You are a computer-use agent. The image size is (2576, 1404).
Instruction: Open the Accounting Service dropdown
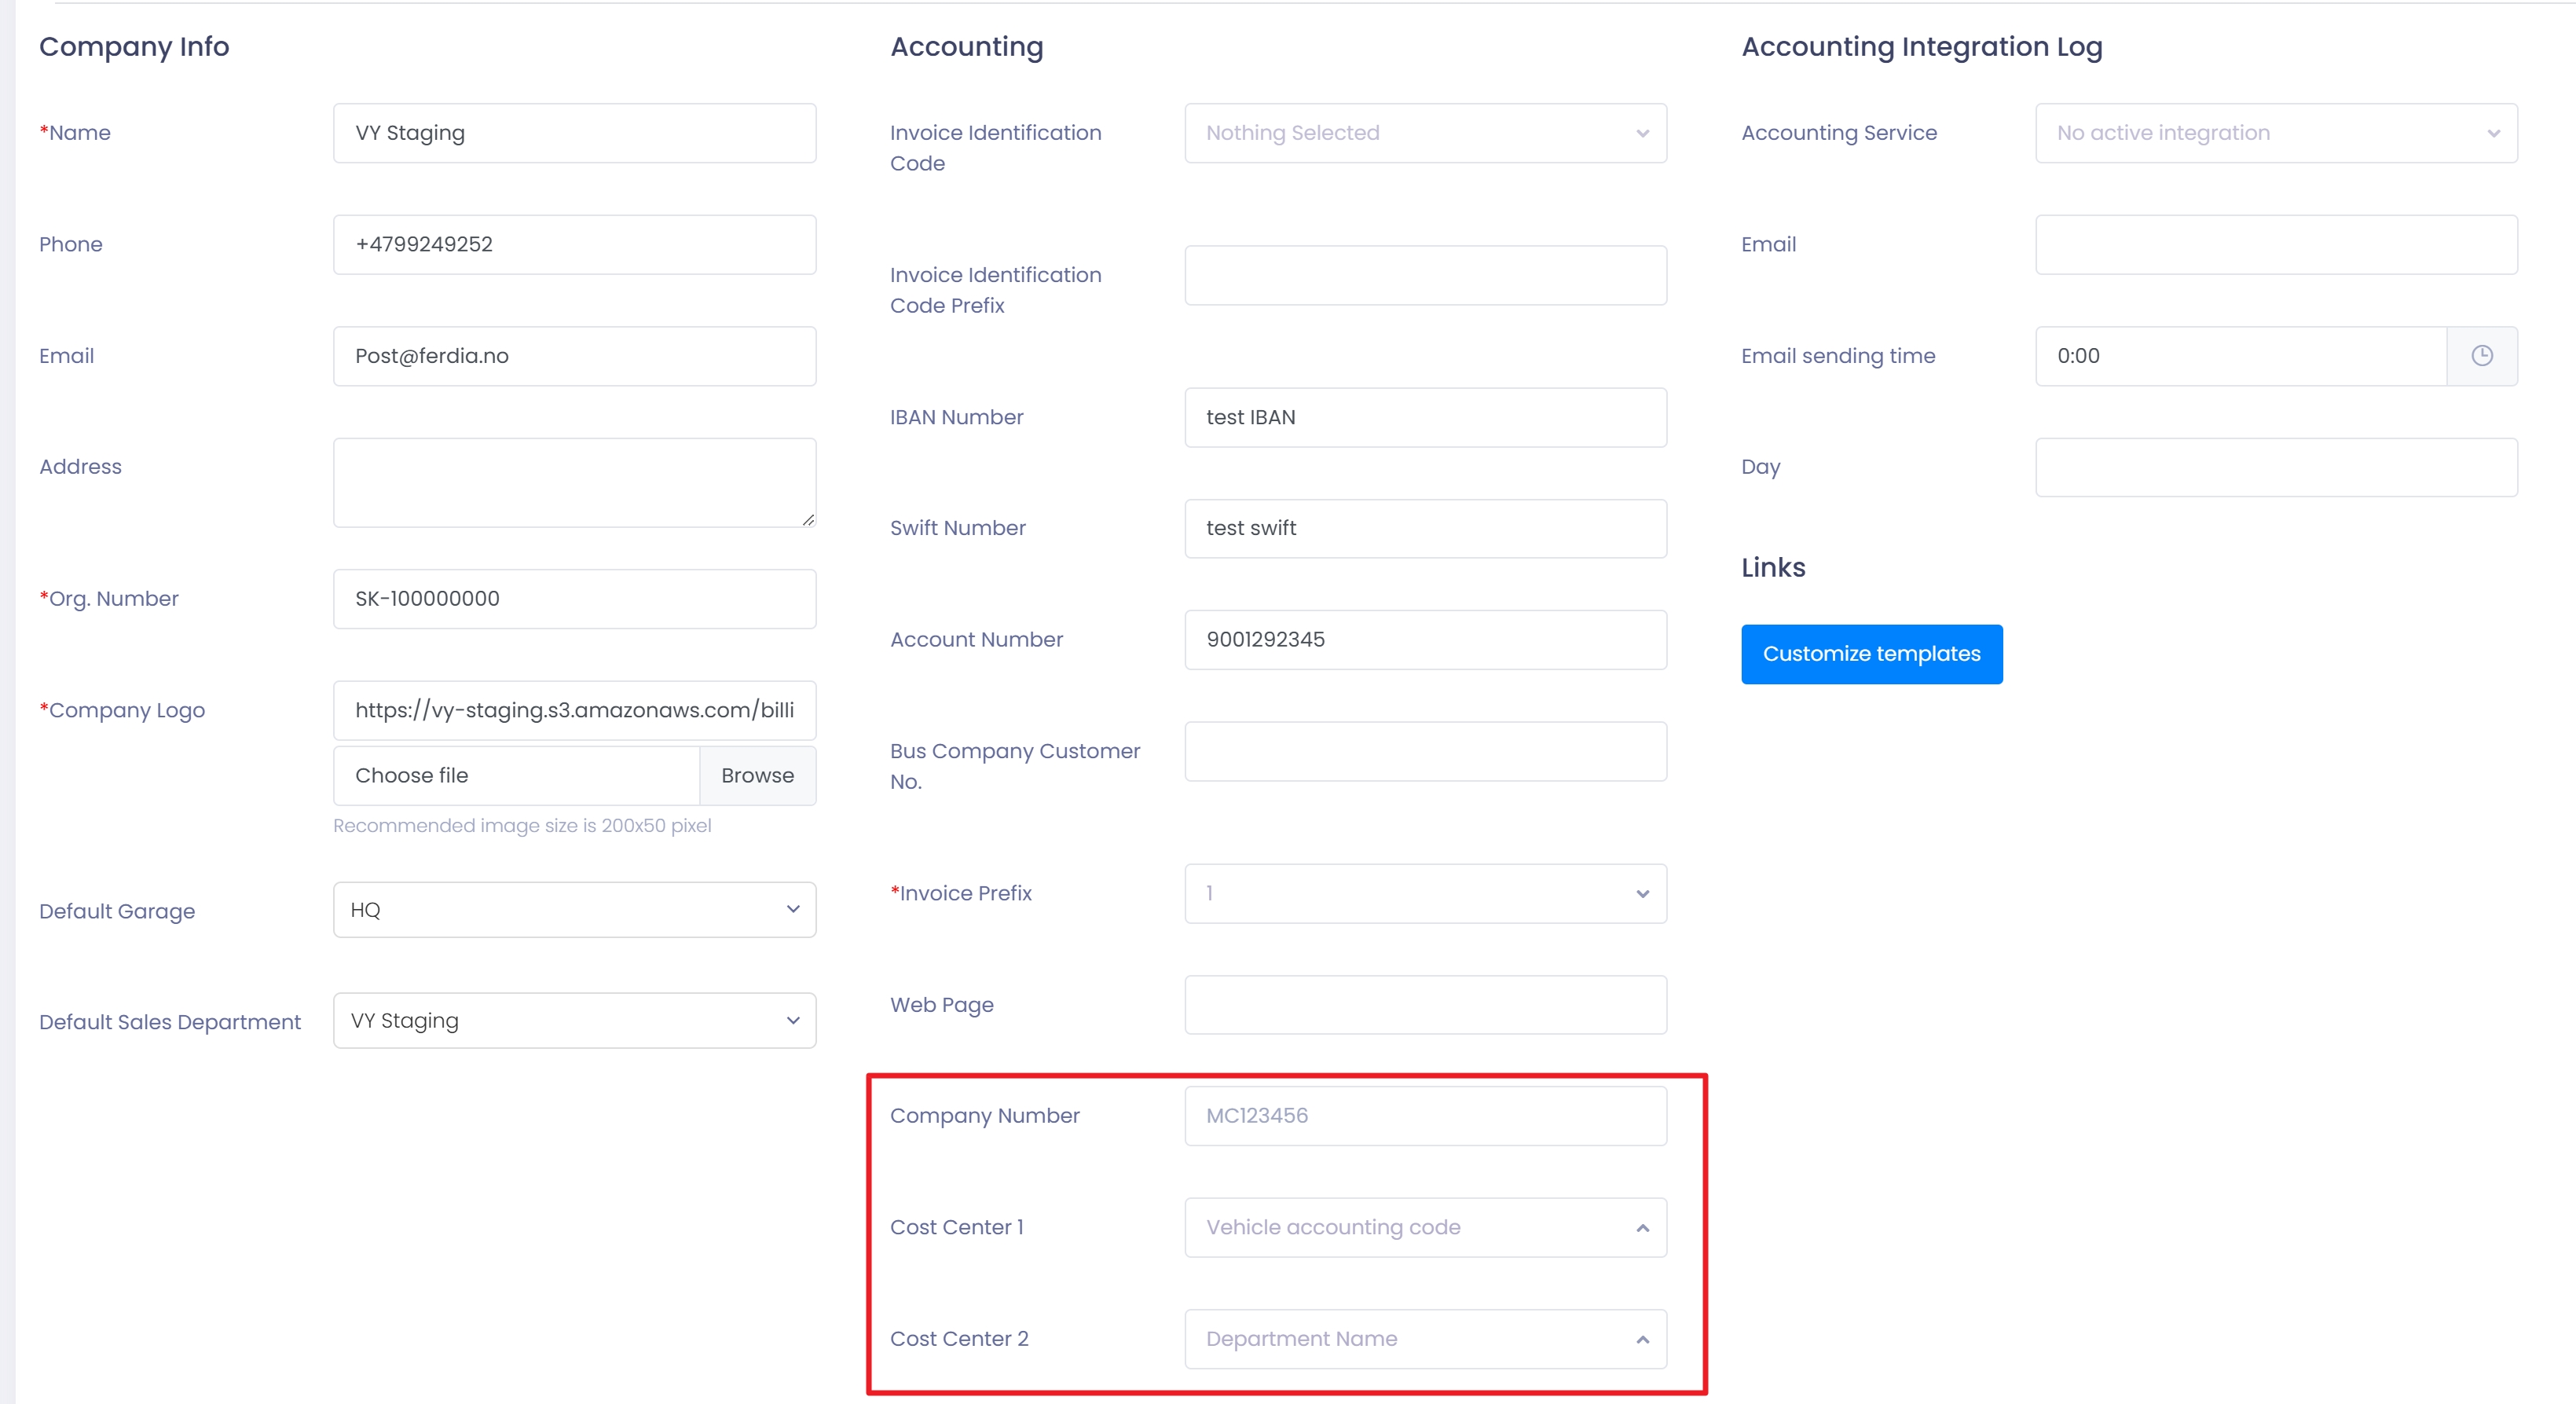[x=2275, y=133]
